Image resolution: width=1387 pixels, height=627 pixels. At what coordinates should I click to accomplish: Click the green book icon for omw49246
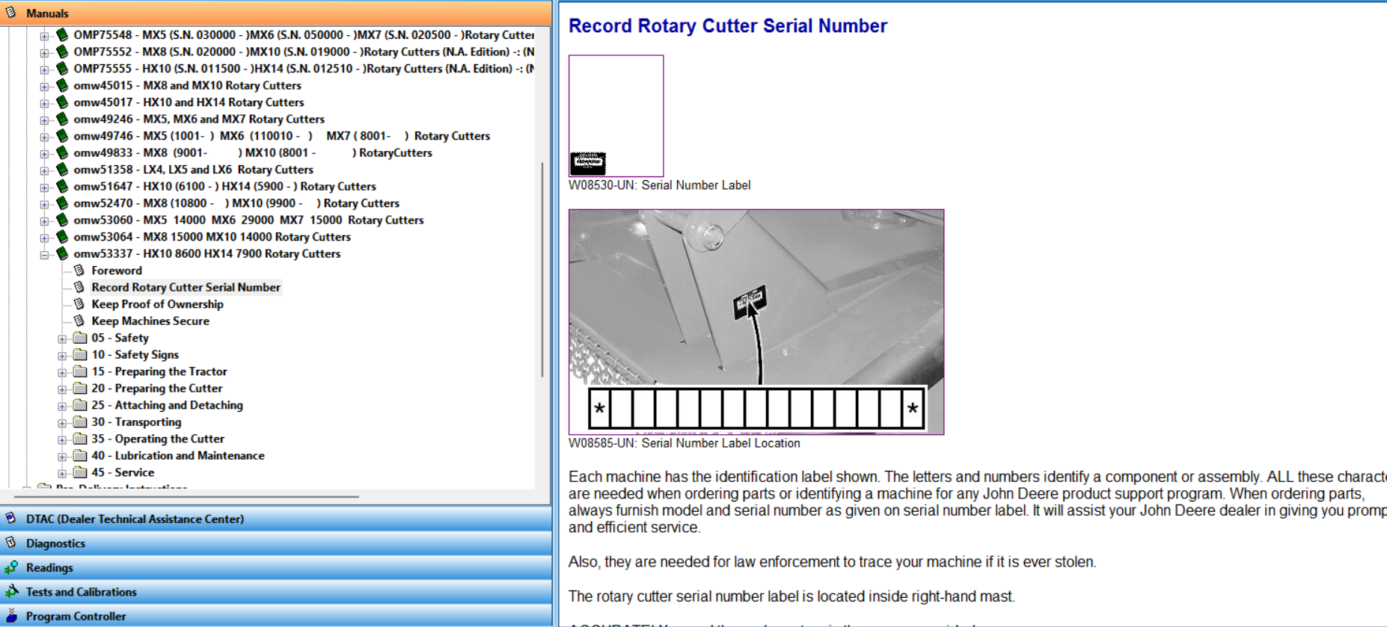[x=62, y=119]
